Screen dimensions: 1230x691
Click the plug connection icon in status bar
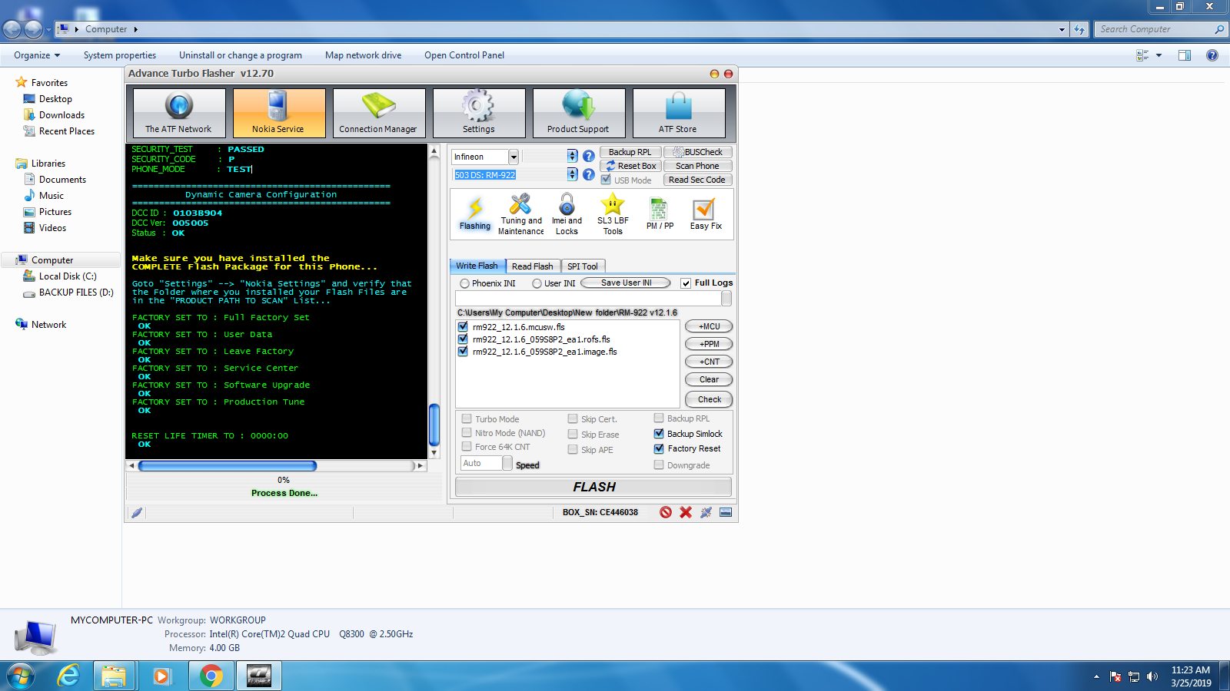[706, 512]
